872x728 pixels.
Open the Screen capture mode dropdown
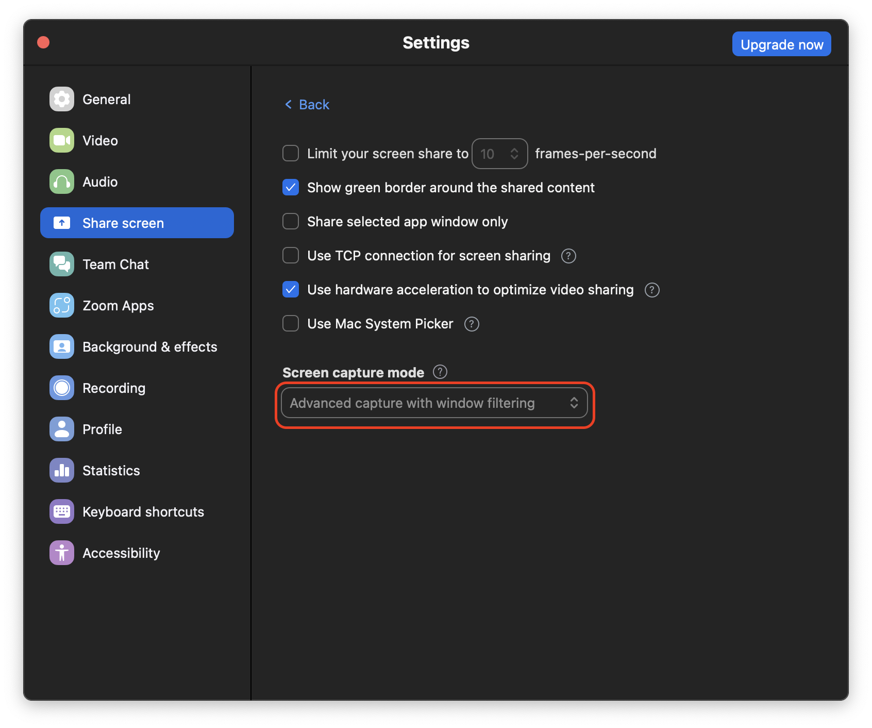(434, 403)
